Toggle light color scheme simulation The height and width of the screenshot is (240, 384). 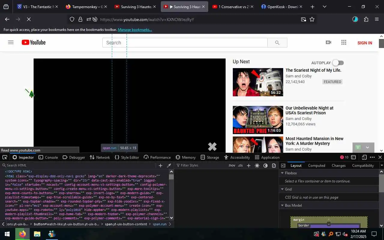pyautogui.click(x=257, y=165)
